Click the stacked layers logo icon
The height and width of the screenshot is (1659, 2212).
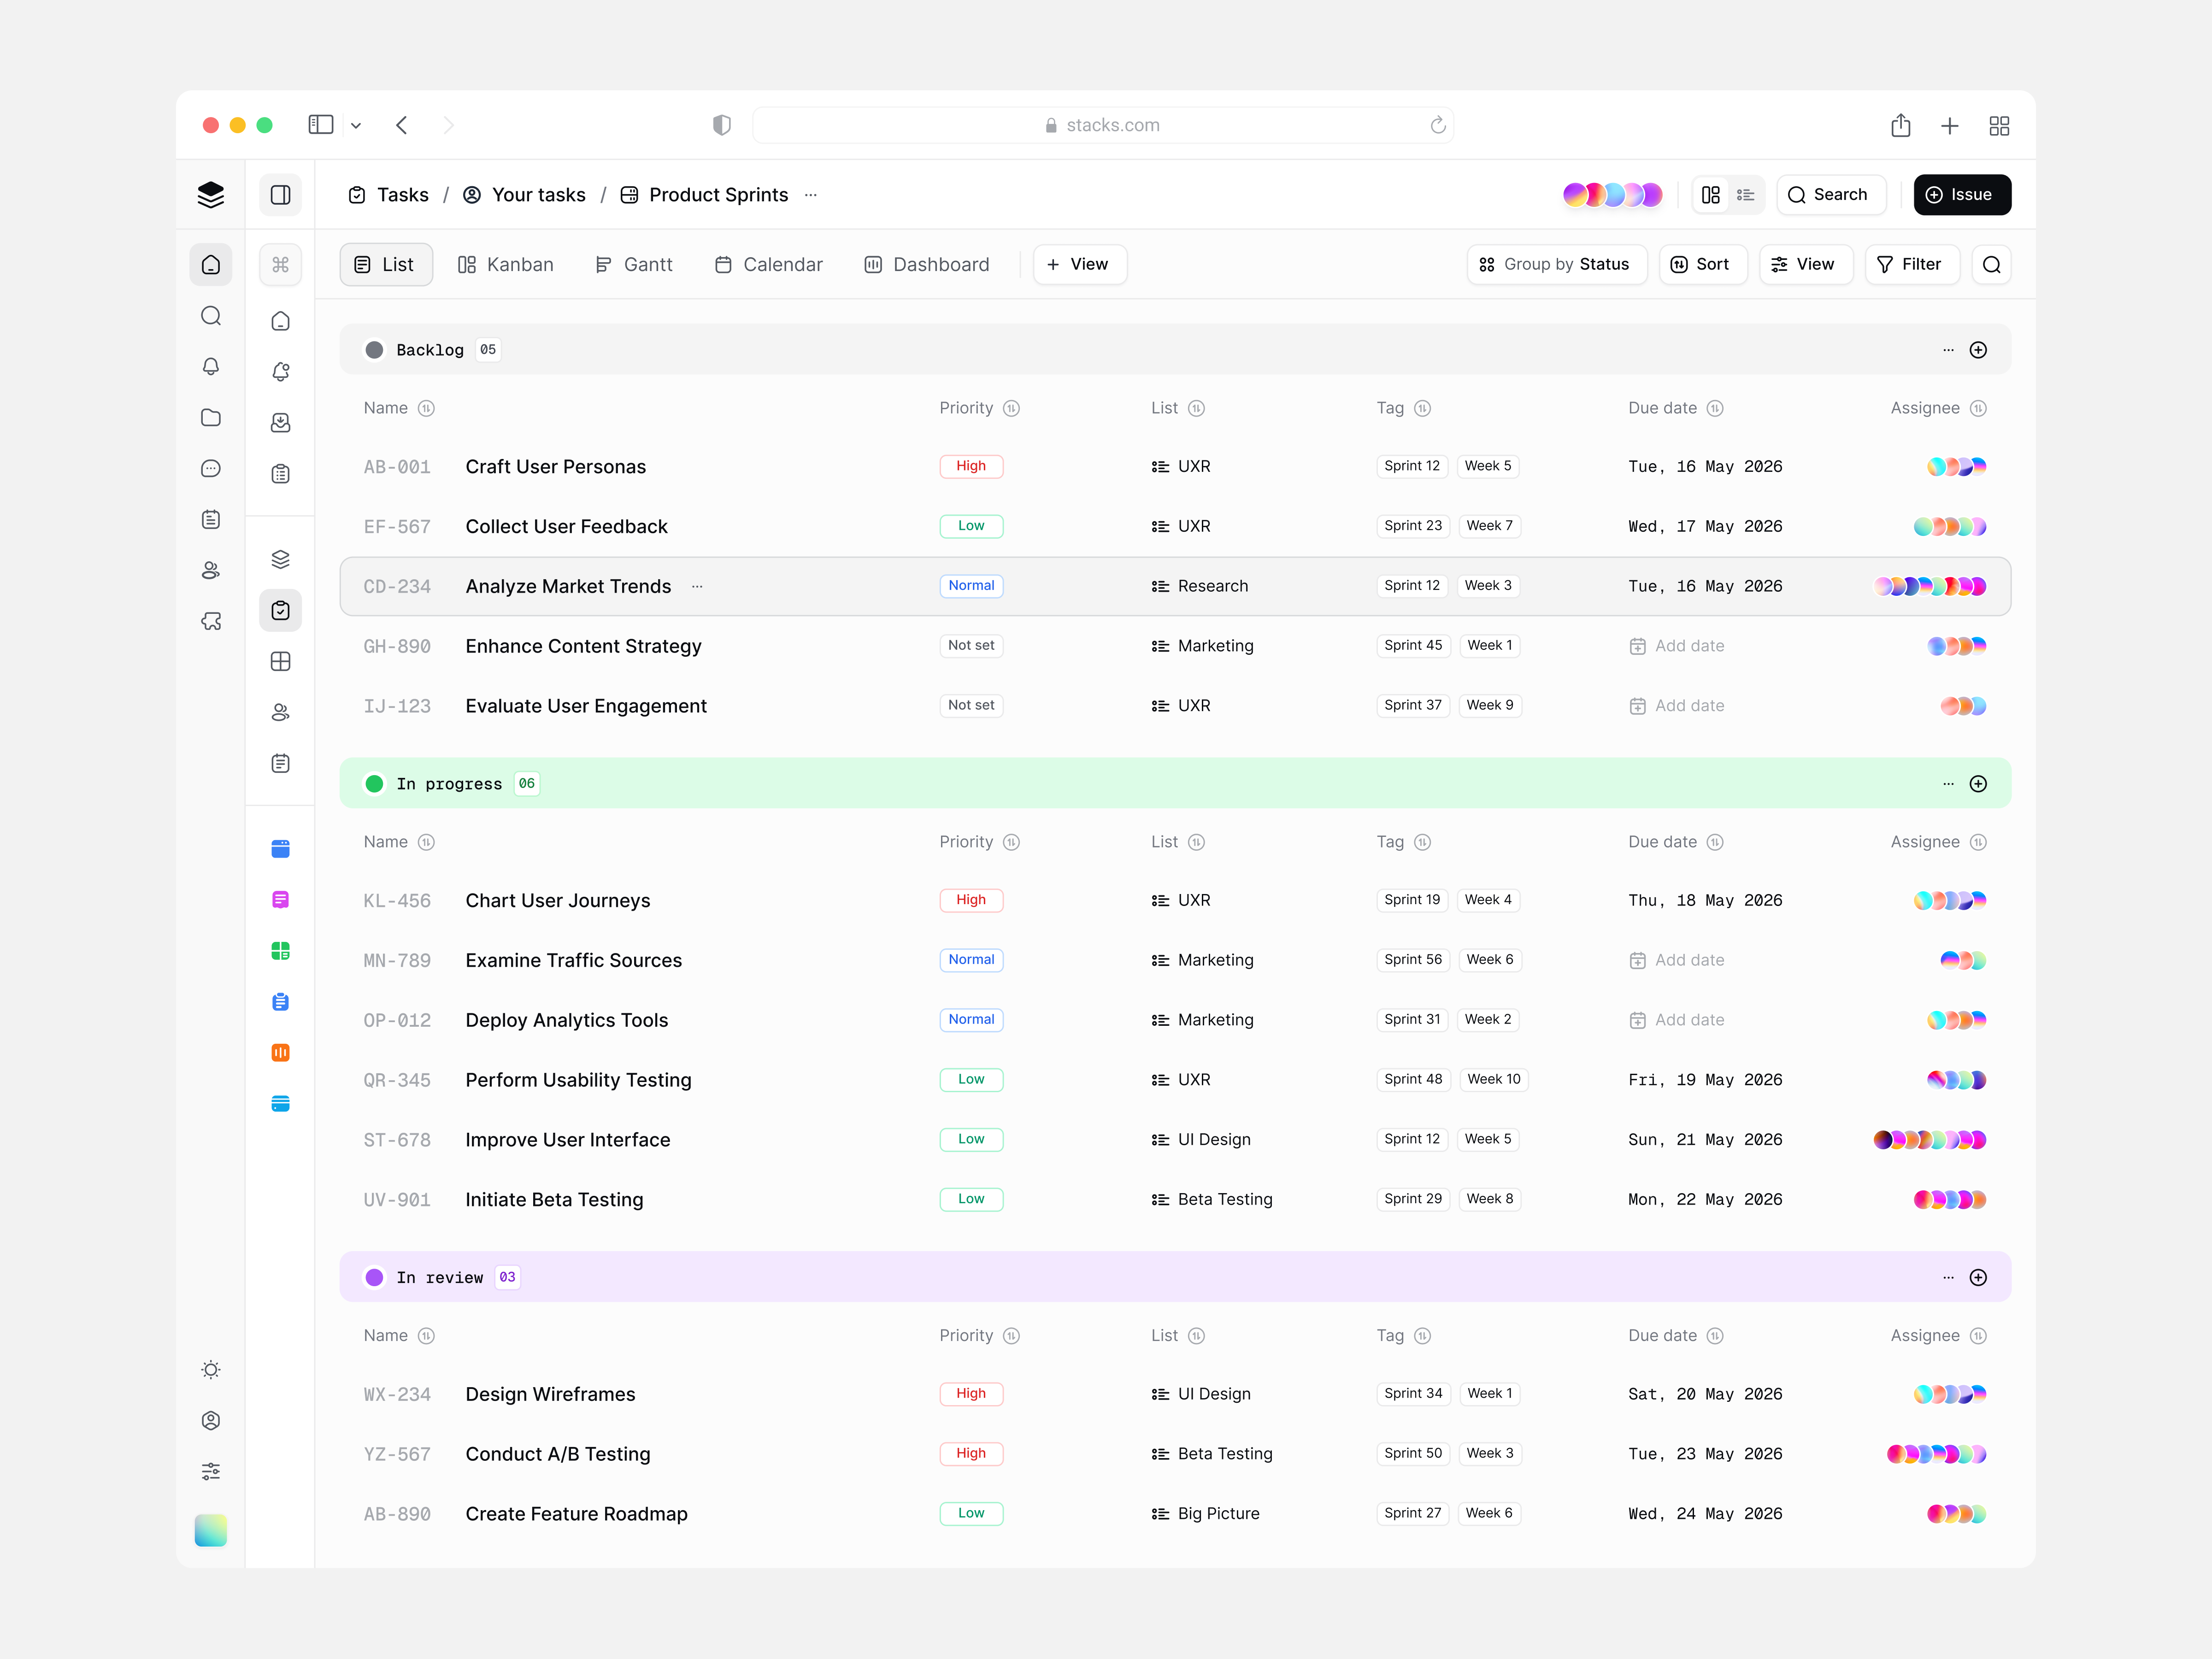(210, 195)
